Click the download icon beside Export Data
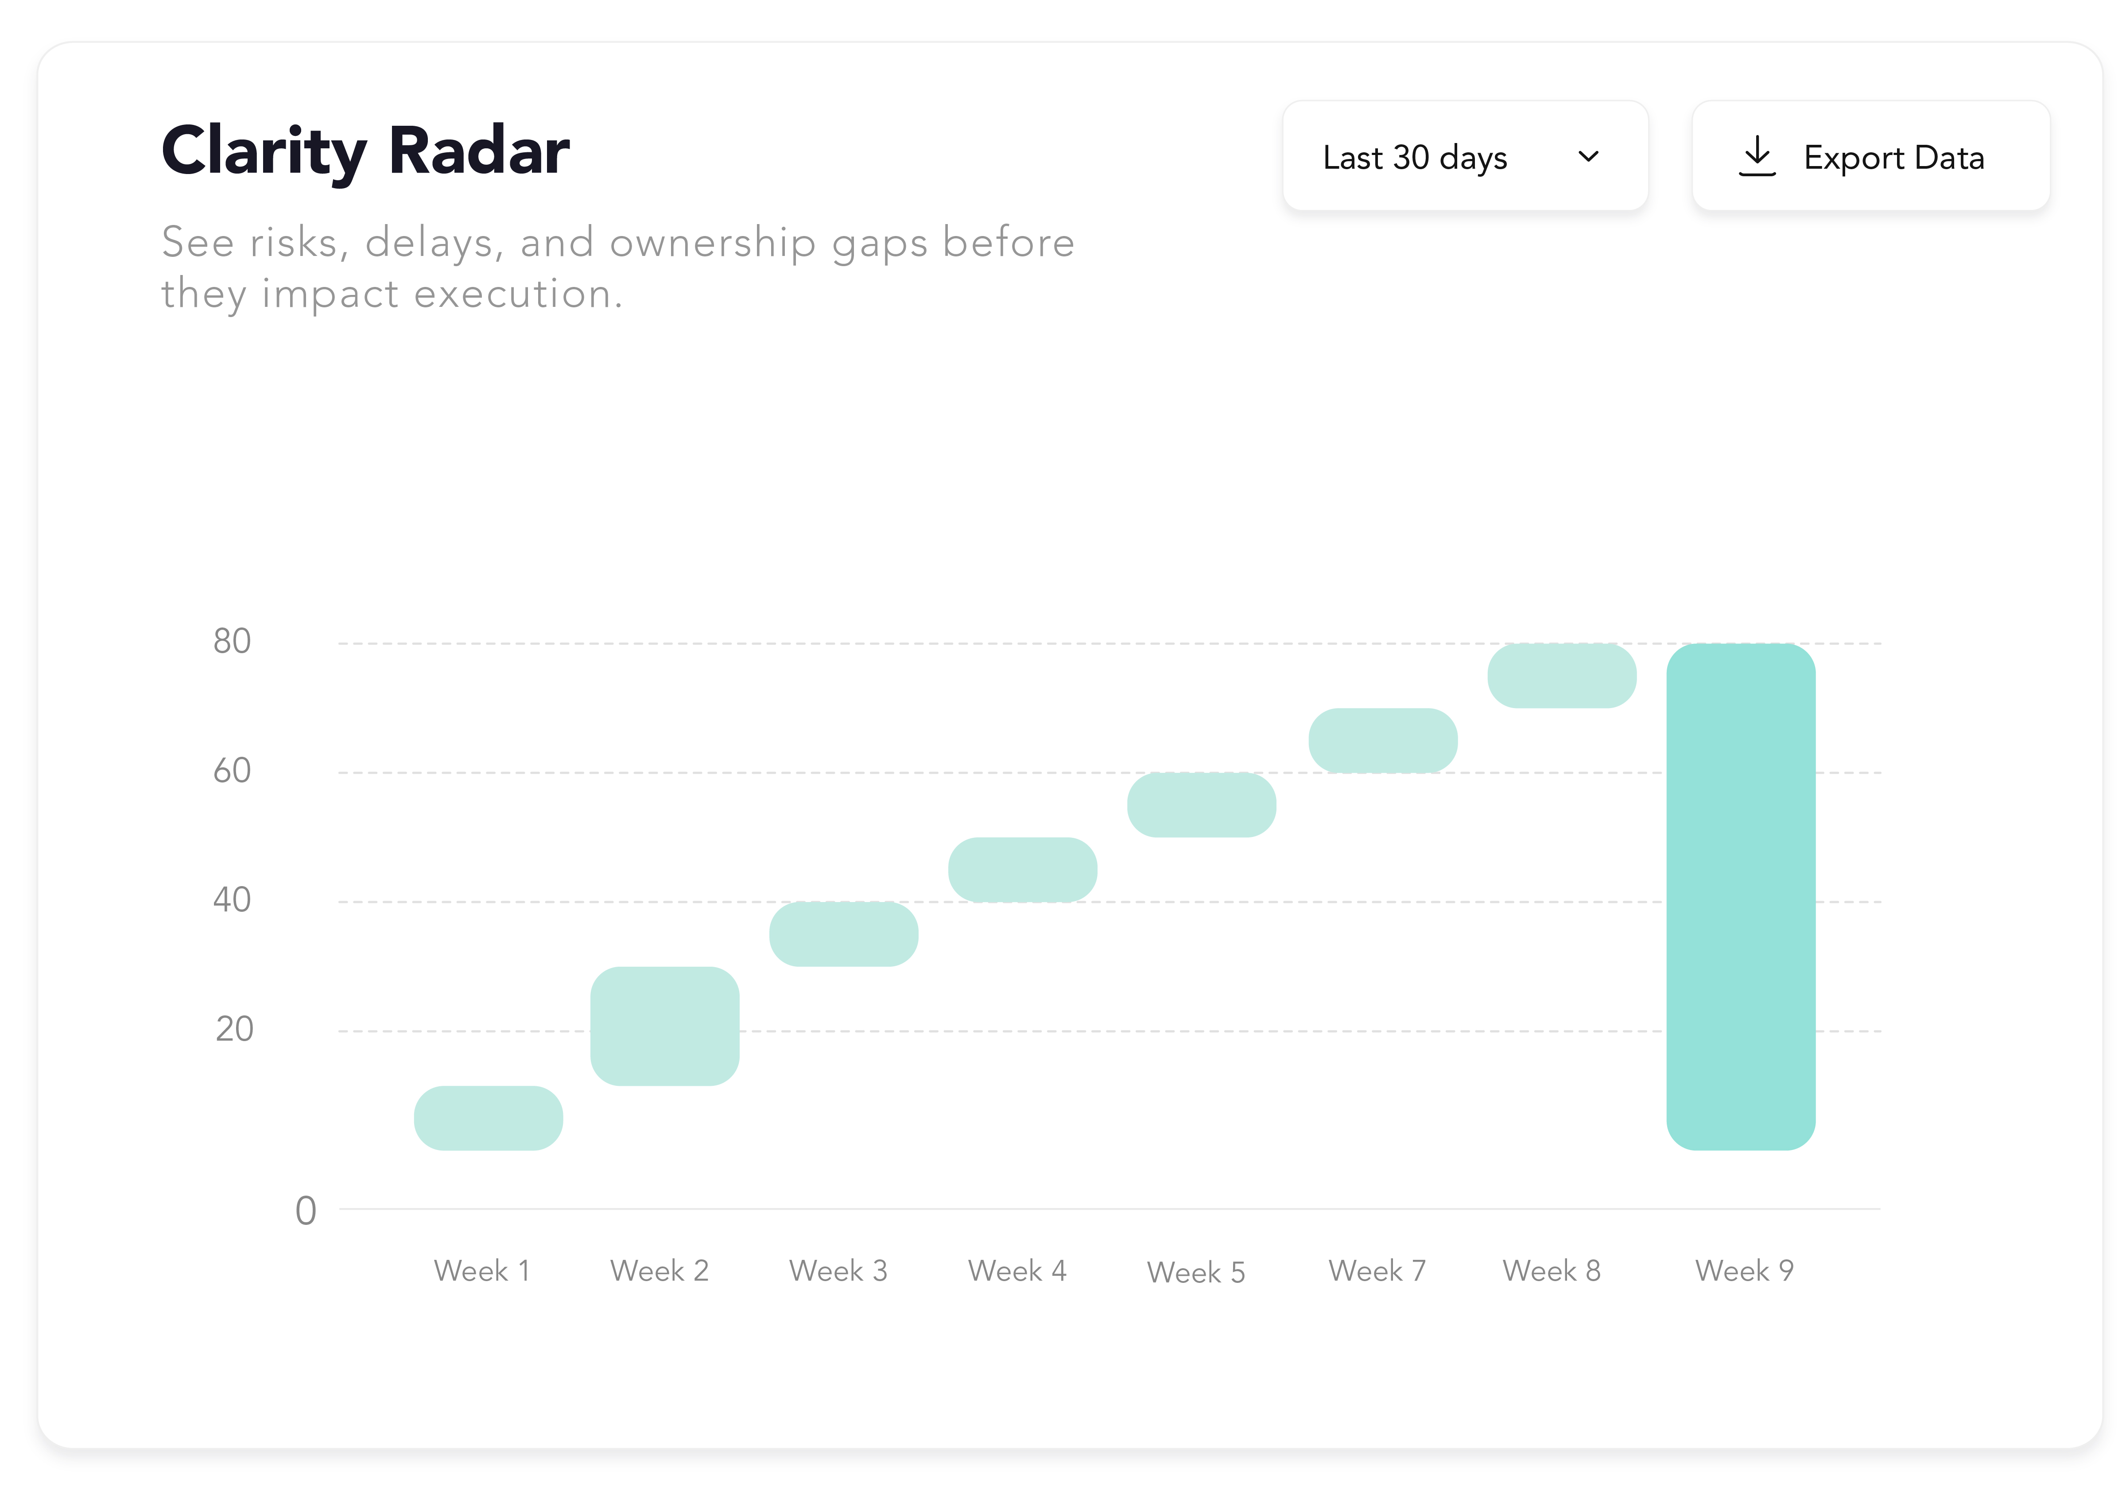 pos(1757,156)
